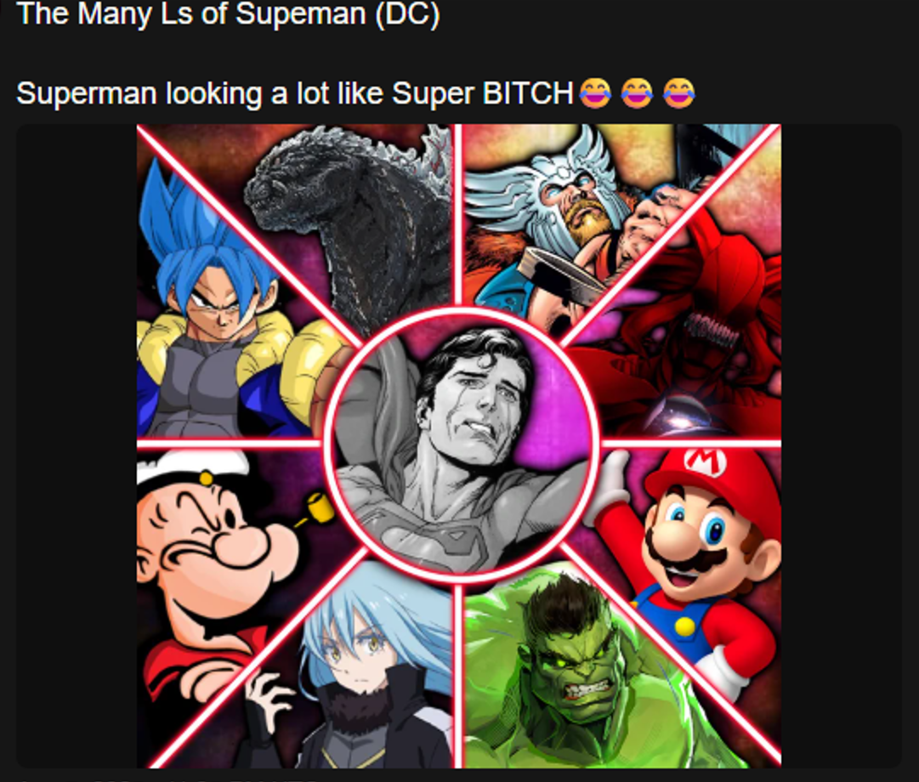The width and height of the screenshot is (919, 782).
Task: Open the post title 'The Many Ls of Supeman (DC)'
Action: coord(229,14)
